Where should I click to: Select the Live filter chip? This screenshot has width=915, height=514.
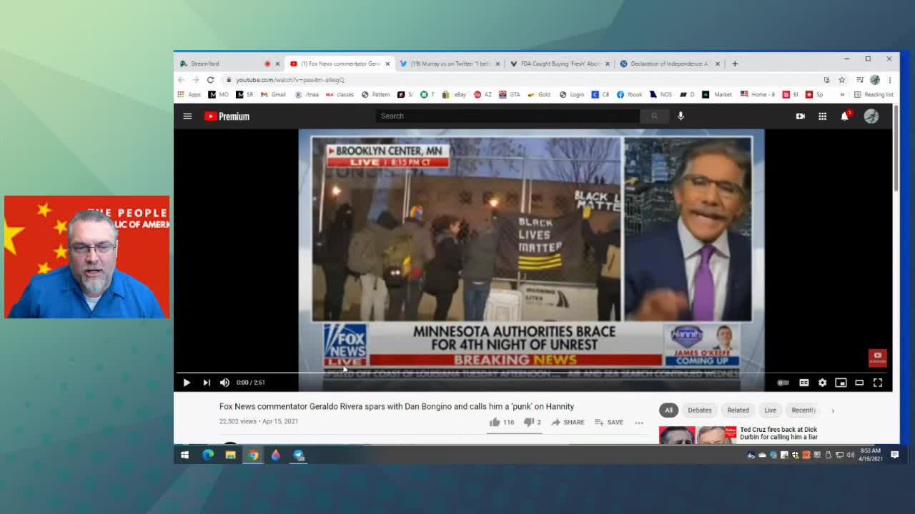coord(770,410)
